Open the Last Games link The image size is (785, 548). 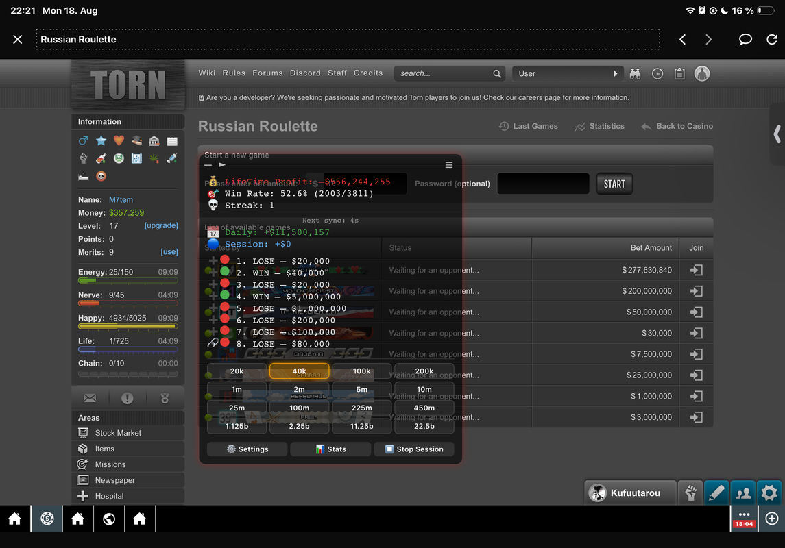coord(528,127)
